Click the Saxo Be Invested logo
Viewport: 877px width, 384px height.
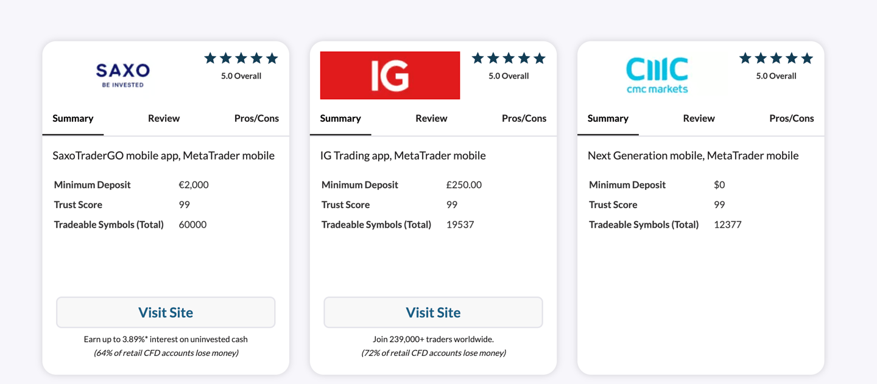[122, 75]
